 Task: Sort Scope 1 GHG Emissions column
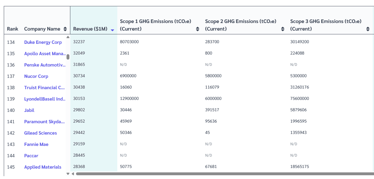pyautogui.click(x=197, y=29)
